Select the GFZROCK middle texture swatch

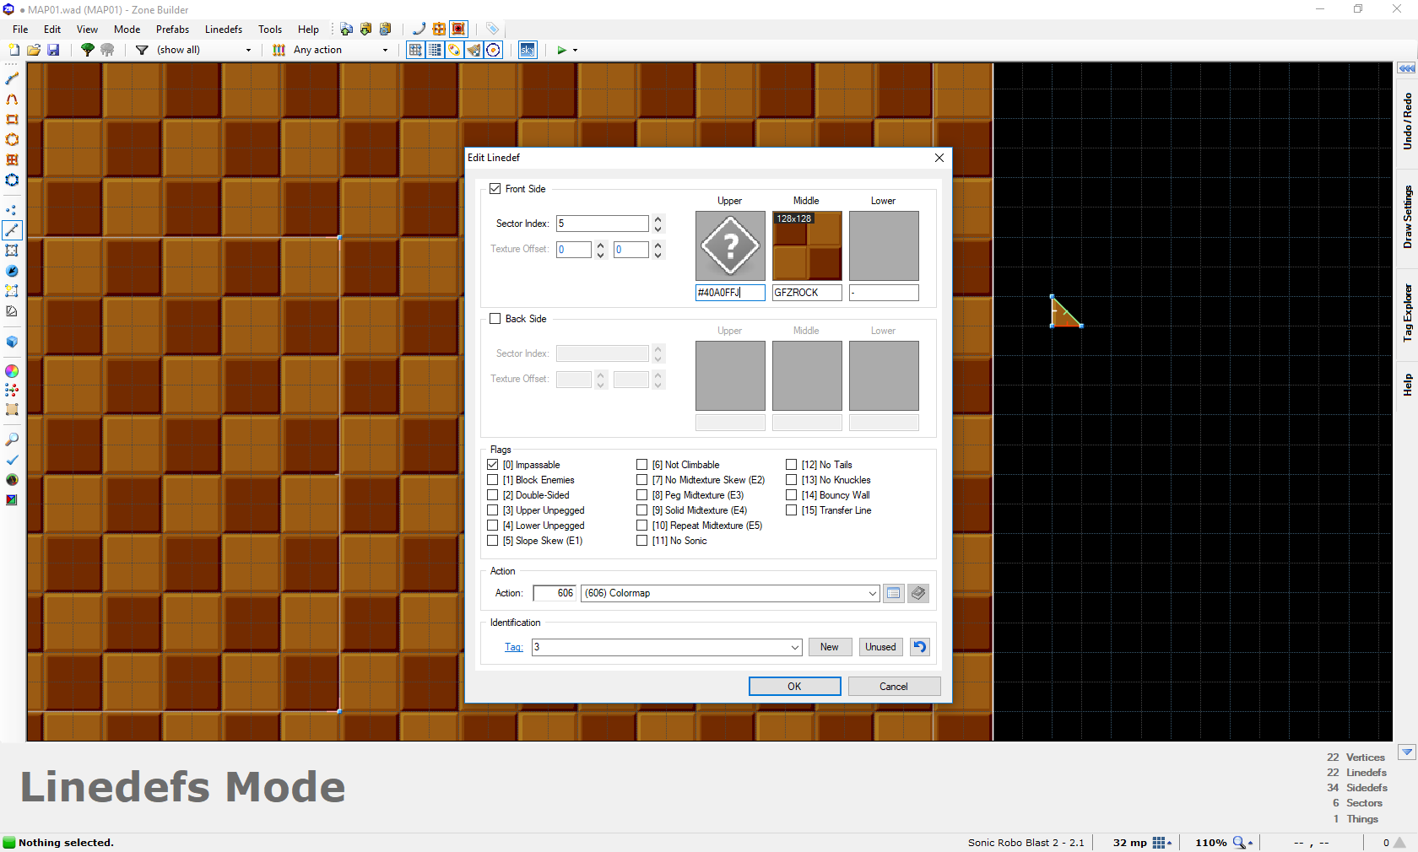[x=807, y=245]
